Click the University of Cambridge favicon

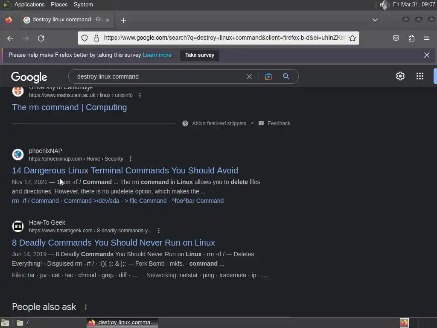pyautogui.click(x=18, y=91)
